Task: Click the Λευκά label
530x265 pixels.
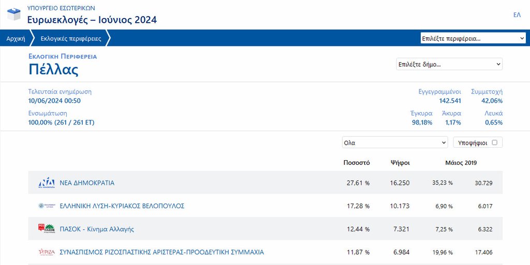Action: click(493, 113)
